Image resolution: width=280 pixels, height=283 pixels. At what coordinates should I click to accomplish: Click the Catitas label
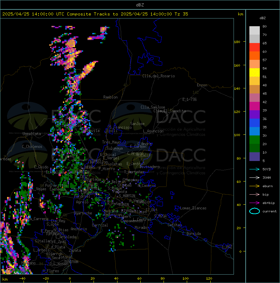click(x=175, y=225)
